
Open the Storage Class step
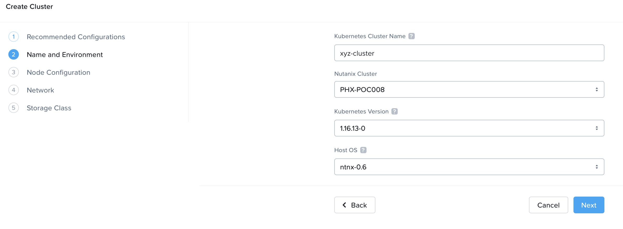tap(49, 108)
